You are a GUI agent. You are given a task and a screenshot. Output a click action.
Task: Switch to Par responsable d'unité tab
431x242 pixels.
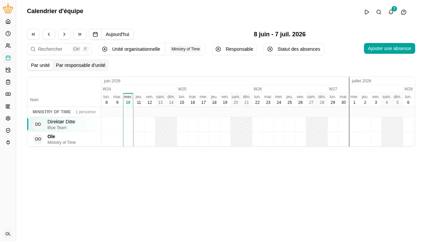pyautogui.click(x=81, y=65)
